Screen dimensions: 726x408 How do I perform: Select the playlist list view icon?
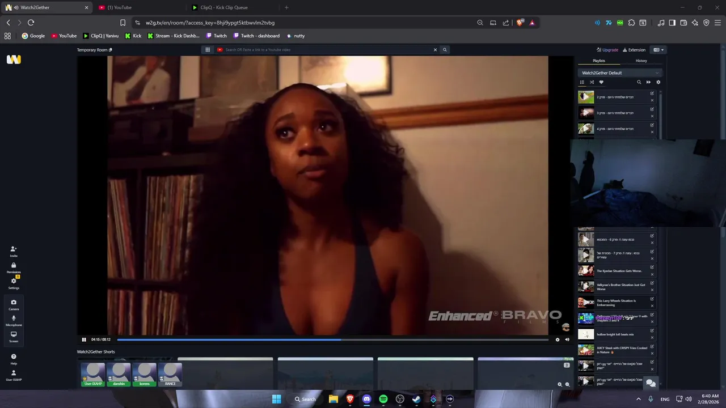click(x=582, y=82)
